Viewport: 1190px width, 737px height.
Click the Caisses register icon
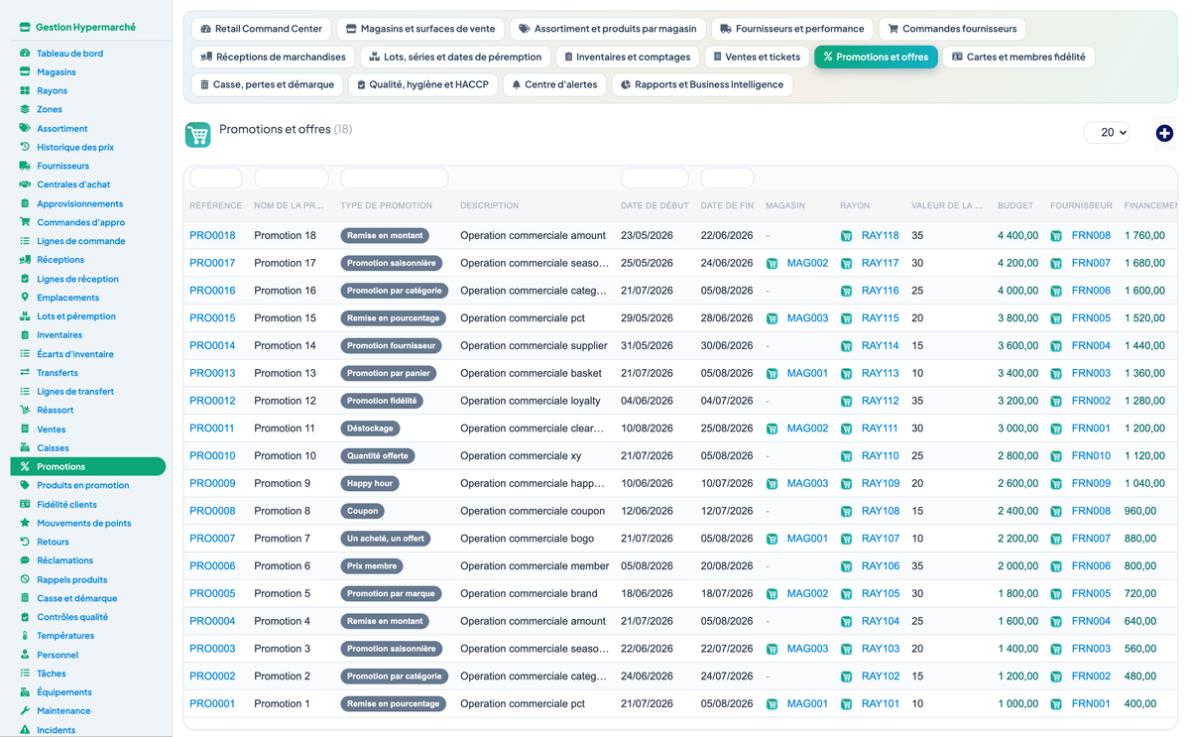coord(25,447)
